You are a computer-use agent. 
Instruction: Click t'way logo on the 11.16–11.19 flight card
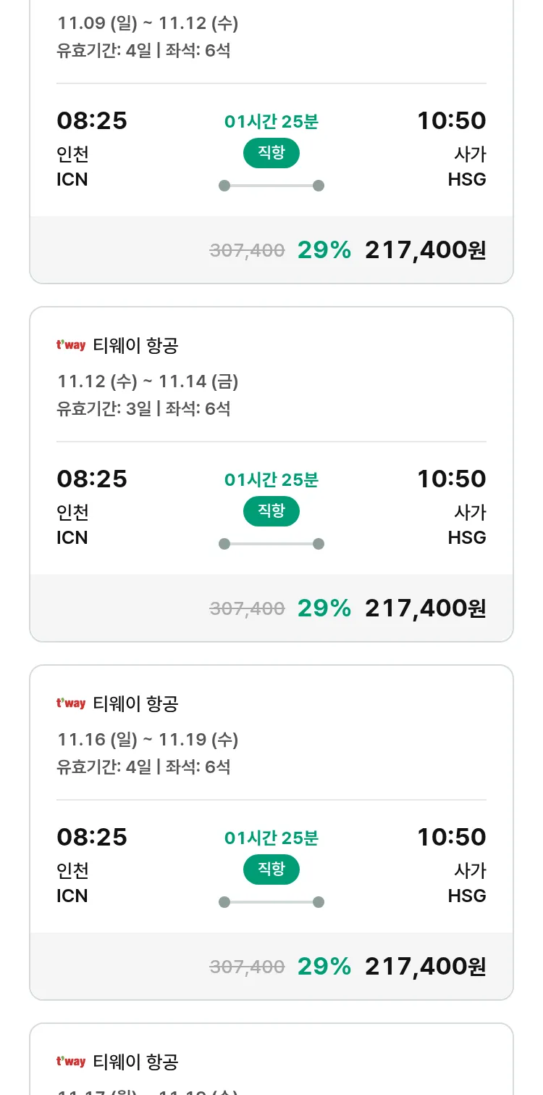[x=71, y=704]
